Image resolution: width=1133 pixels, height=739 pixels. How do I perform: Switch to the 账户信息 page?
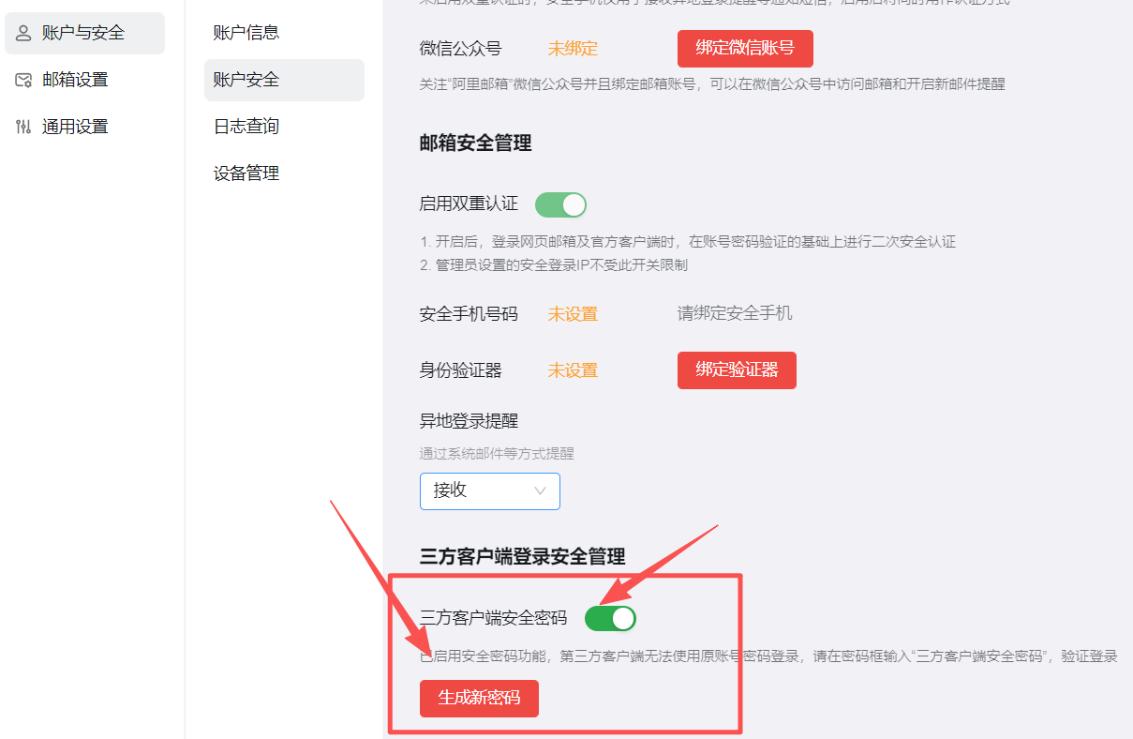pos(246,33)
